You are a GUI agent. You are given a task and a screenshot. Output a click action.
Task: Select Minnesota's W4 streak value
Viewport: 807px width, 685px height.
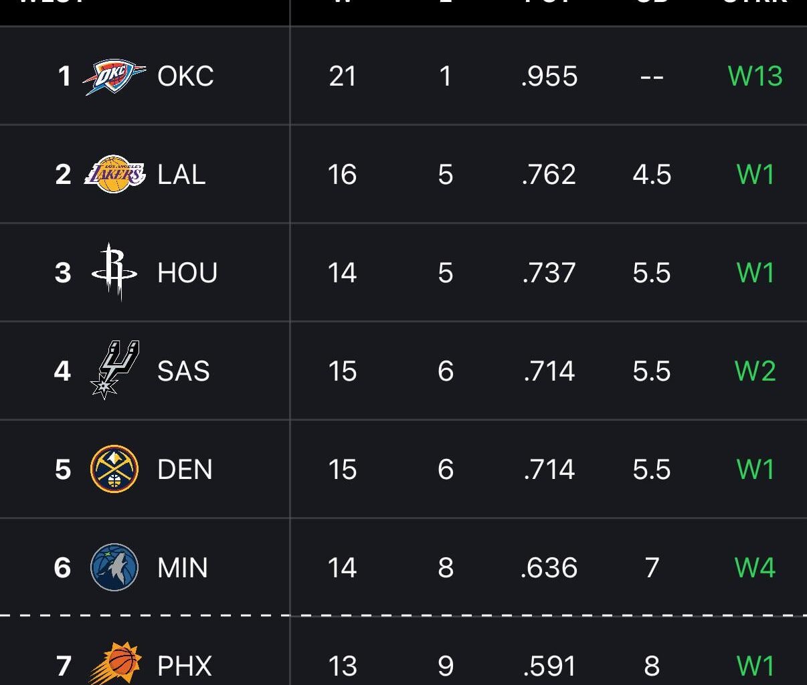pos(755,568)
